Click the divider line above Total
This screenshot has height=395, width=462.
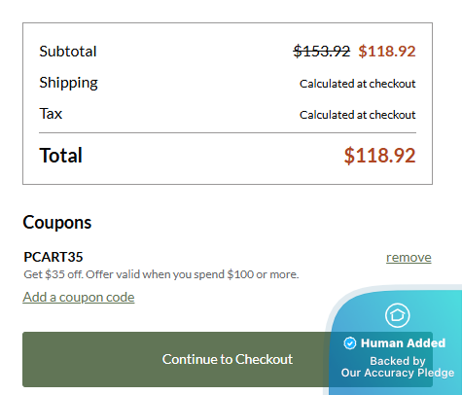228,132
